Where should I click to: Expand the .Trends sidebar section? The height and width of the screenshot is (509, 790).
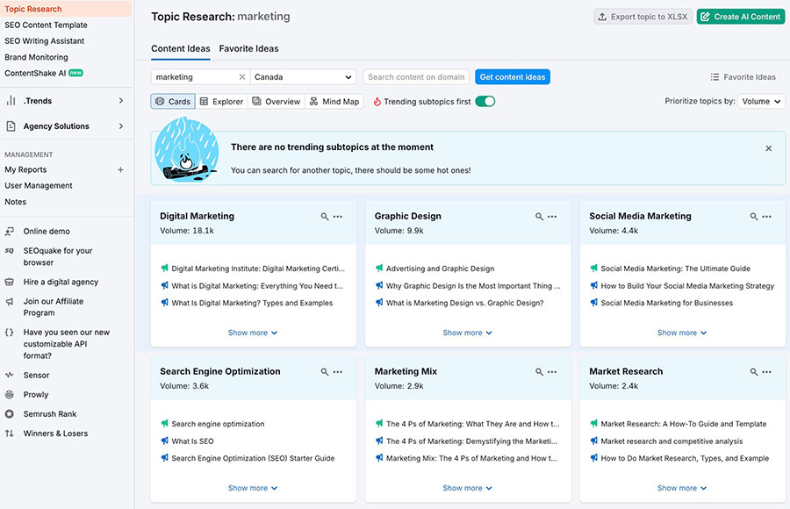pyautogui.click(x=121, y=101)
